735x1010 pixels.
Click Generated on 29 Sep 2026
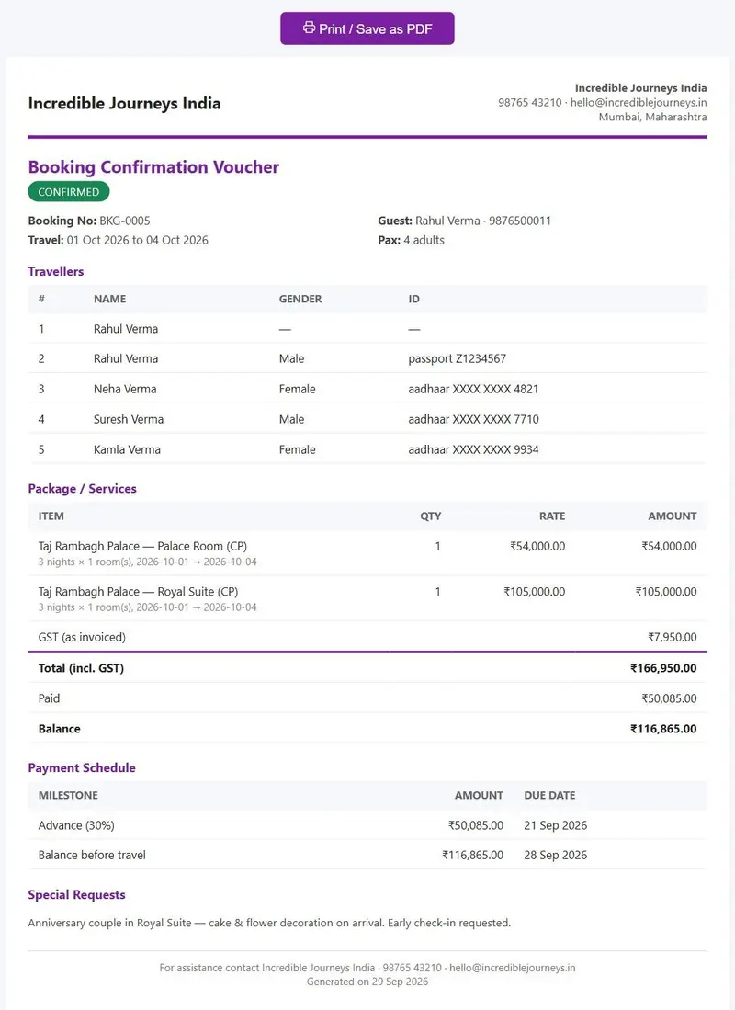tap(367, 982)
